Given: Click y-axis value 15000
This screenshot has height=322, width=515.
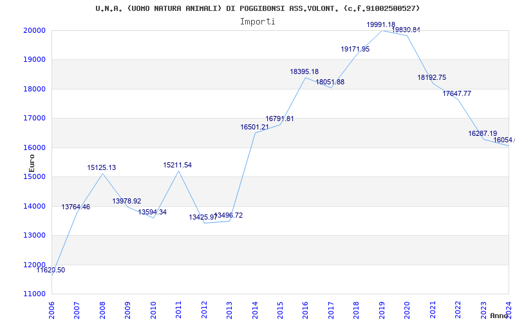Looking at the screenshot, I should click(x=34, y=176).
